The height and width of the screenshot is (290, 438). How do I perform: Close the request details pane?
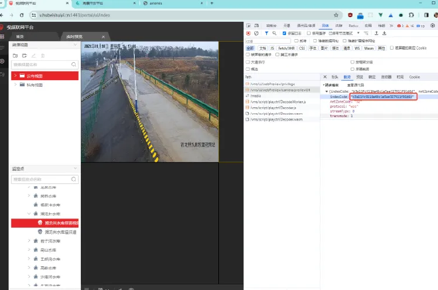tap(325, 77)
